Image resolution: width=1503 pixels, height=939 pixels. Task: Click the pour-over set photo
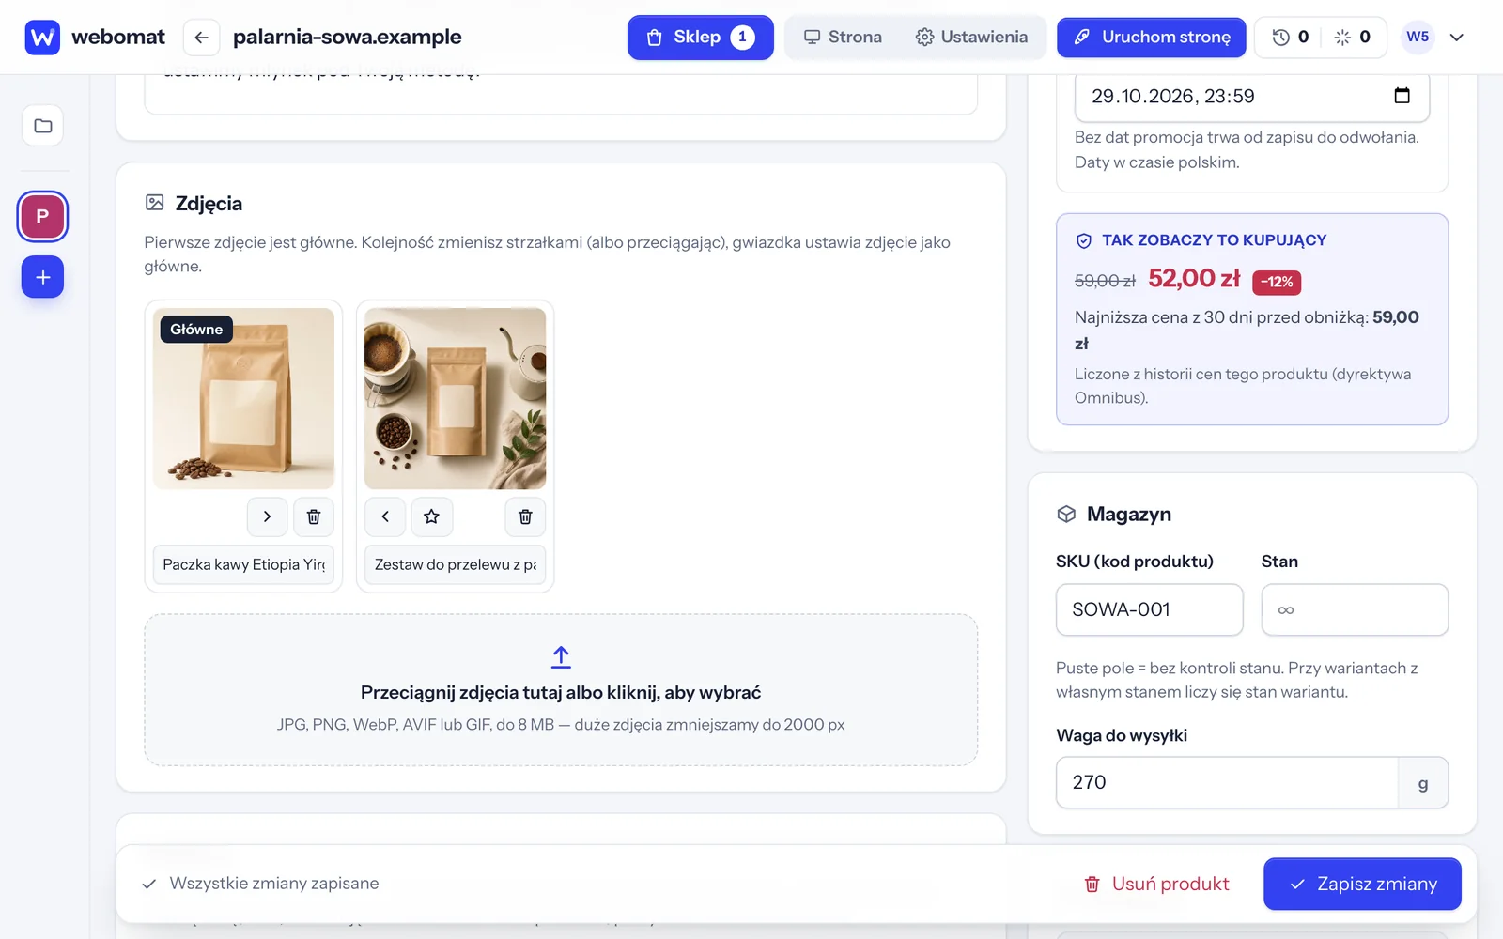pos(455,398)
